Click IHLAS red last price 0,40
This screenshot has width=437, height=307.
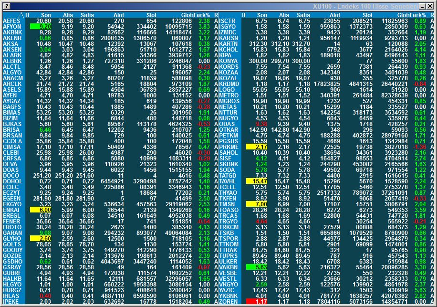pos(45,296)
